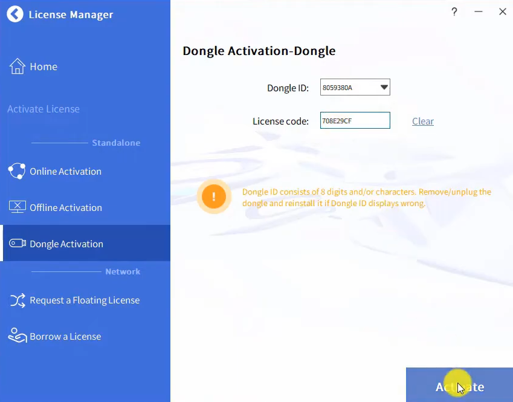
Task: Select Dongle Activation in sidebar
Action: click(85, 243)
